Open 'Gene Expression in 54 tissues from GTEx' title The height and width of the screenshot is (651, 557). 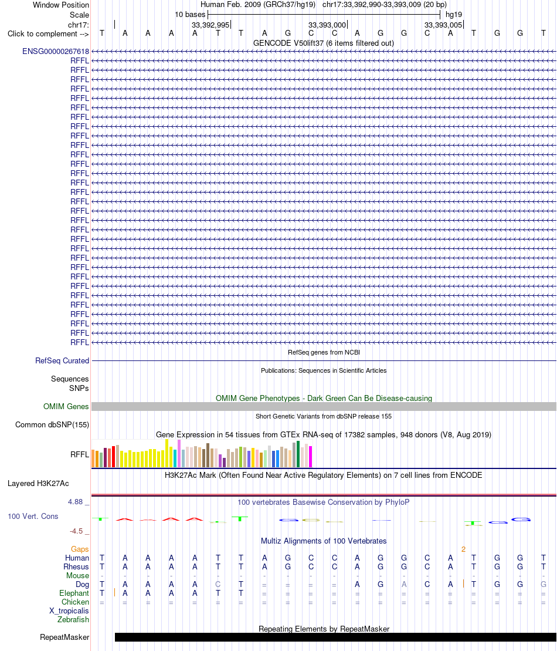tap(324, 435)
